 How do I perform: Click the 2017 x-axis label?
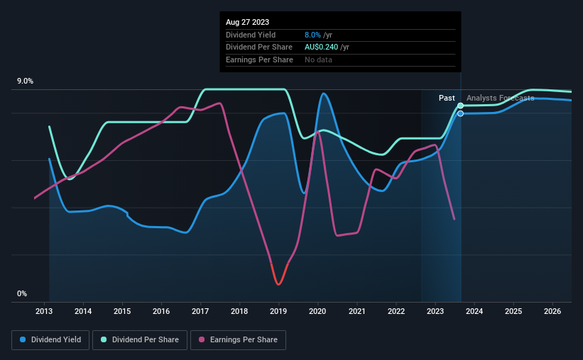[x=200, y=311]
